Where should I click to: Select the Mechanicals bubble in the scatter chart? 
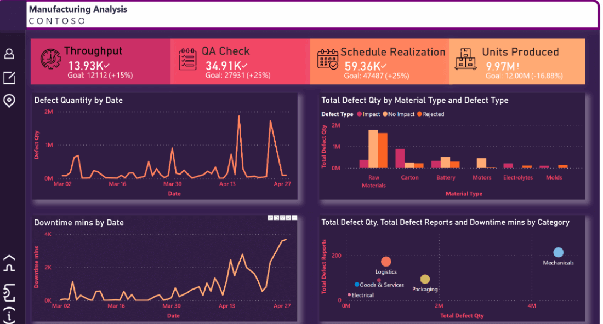point(558,253)
